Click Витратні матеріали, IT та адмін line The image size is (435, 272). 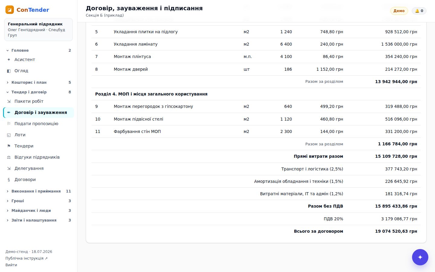click(256, 194)
